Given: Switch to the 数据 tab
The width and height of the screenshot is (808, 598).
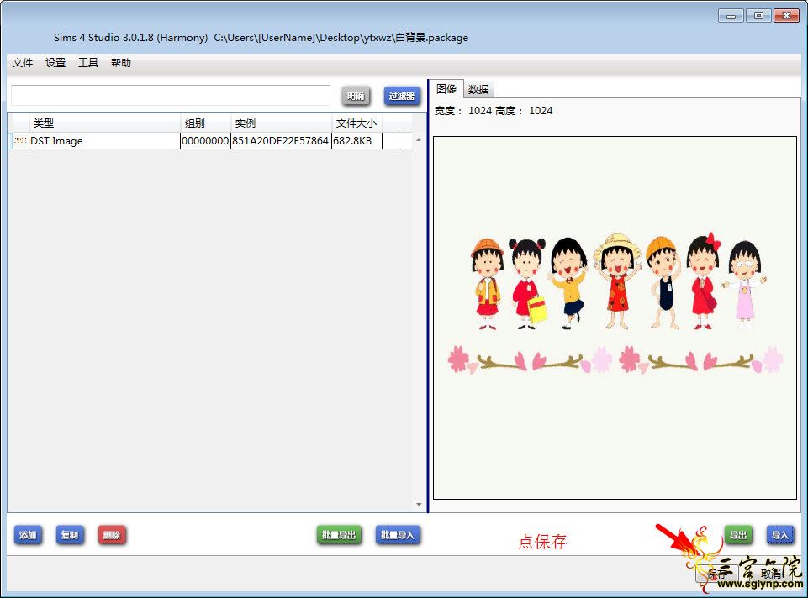Looking at the screenshot, I should [x=478, y=90].
